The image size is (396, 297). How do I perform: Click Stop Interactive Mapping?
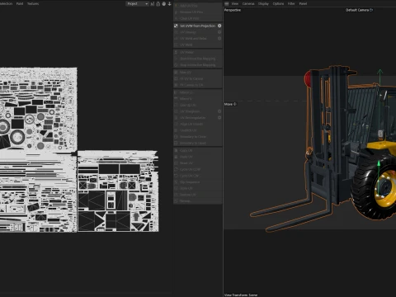click(x=198, y=64)
